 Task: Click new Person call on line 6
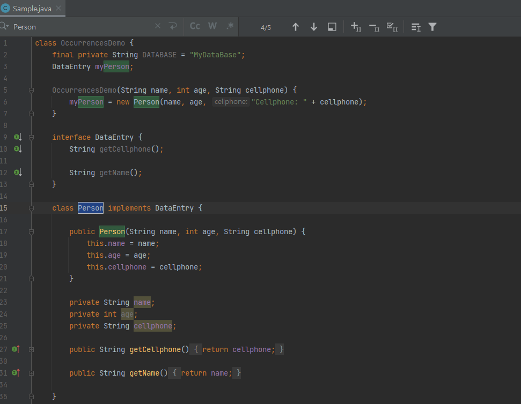coord(146,102)
